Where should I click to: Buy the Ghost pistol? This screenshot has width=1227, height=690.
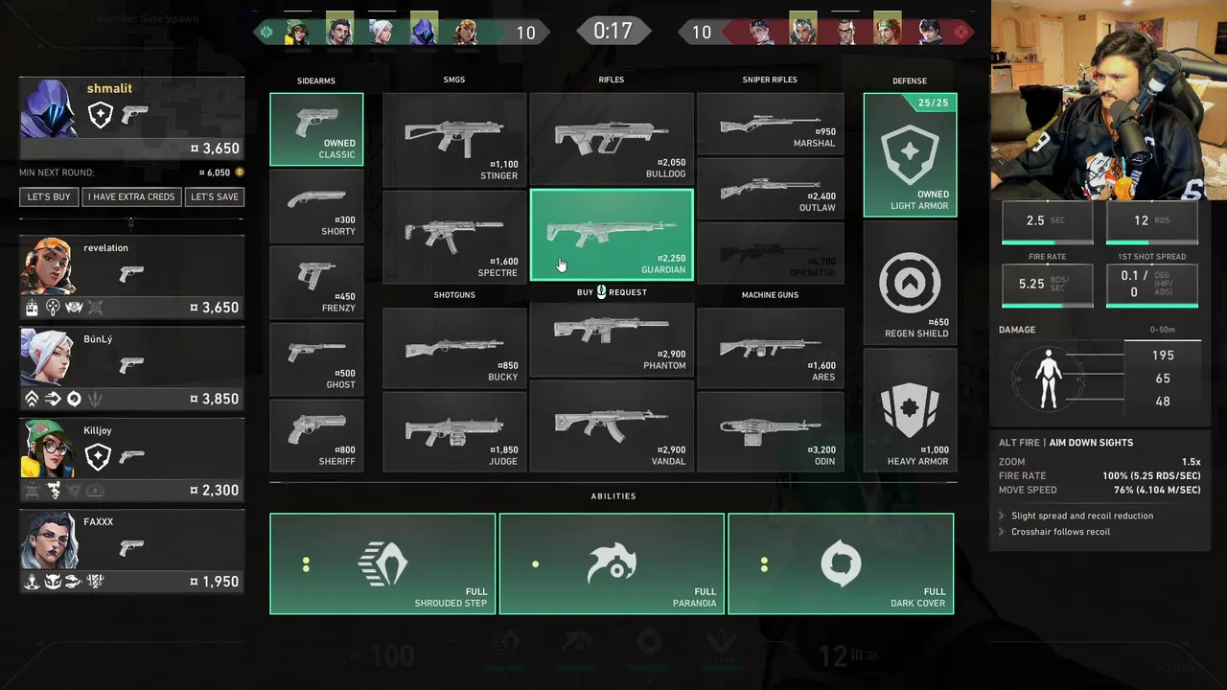[316, 358]
